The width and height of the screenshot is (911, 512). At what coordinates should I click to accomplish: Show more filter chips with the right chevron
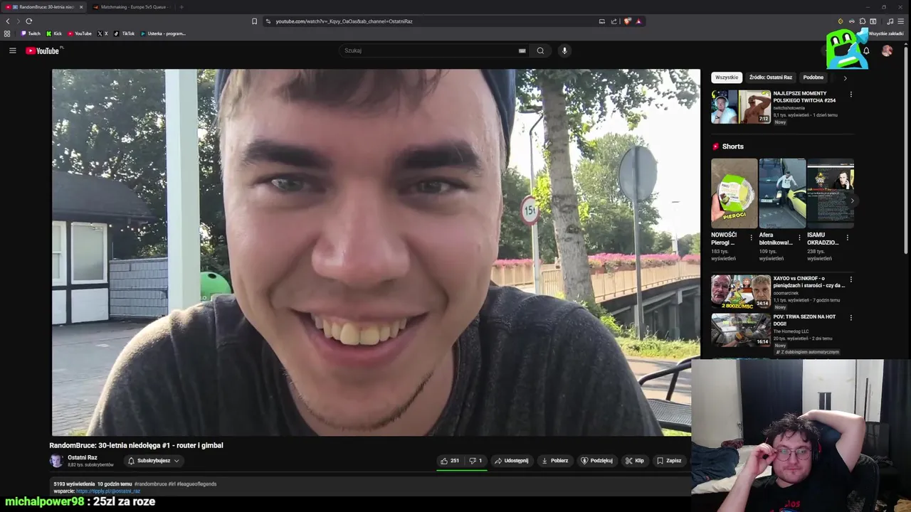(846, 78)
